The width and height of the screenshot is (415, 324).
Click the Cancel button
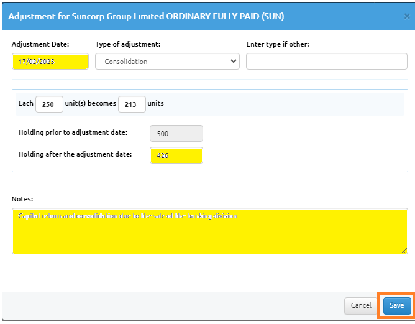pos(361,305)
